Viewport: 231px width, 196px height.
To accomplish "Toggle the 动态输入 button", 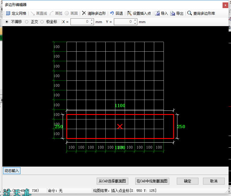I will (x=12, y=170).
